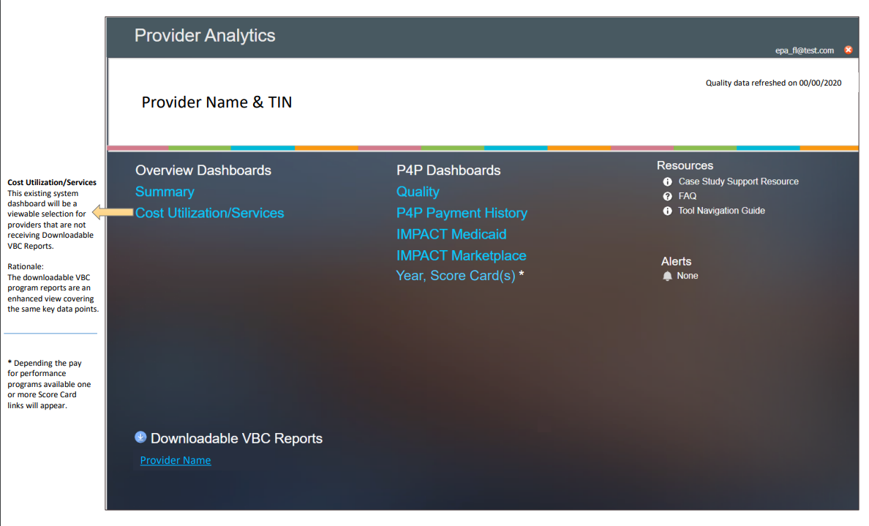Select the Year, Score Card(s) link

[456, 276]
